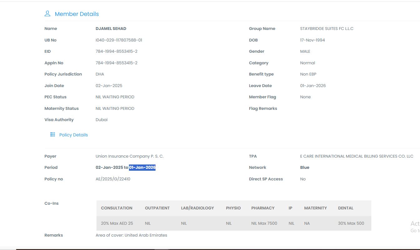The image size is (420, 250).
Task: Click the Benefit type value Non EBP
Action: 308,74
